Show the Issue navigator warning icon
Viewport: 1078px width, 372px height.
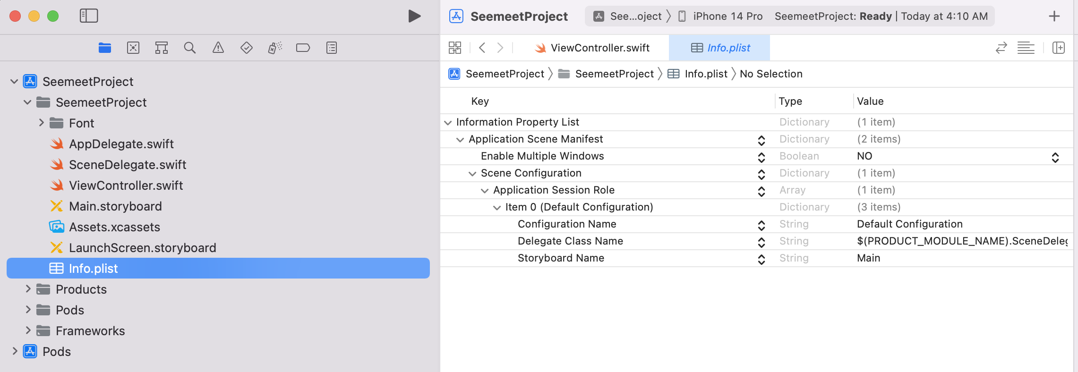[x=218, y=48]
